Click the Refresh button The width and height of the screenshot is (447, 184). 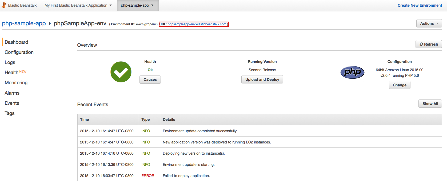coord(429,44)
